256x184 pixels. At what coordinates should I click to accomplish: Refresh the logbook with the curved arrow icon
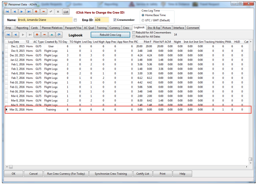[59, 34]
